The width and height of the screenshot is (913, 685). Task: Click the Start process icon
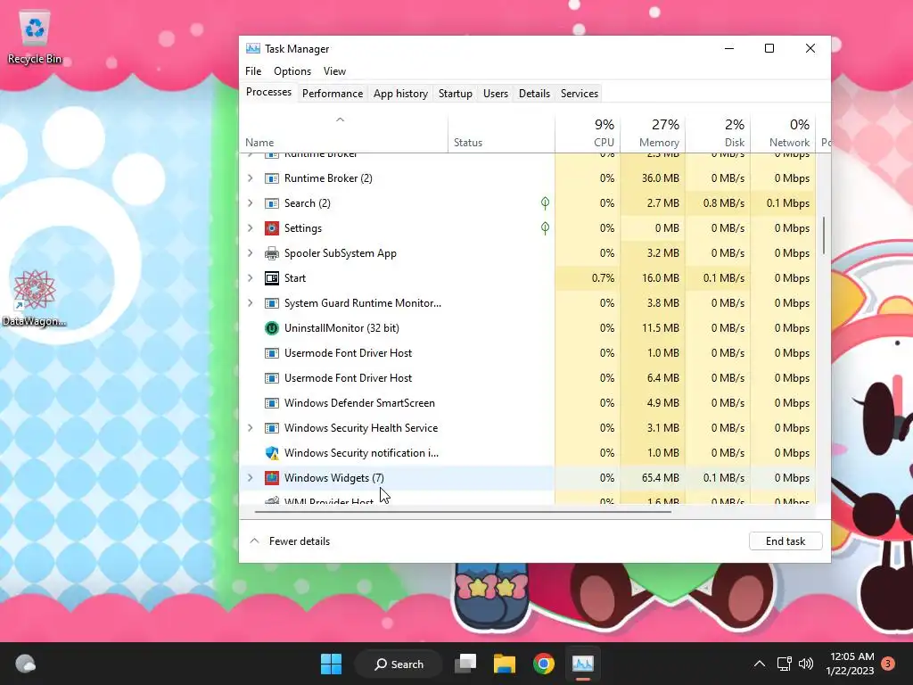click(271, 278)
